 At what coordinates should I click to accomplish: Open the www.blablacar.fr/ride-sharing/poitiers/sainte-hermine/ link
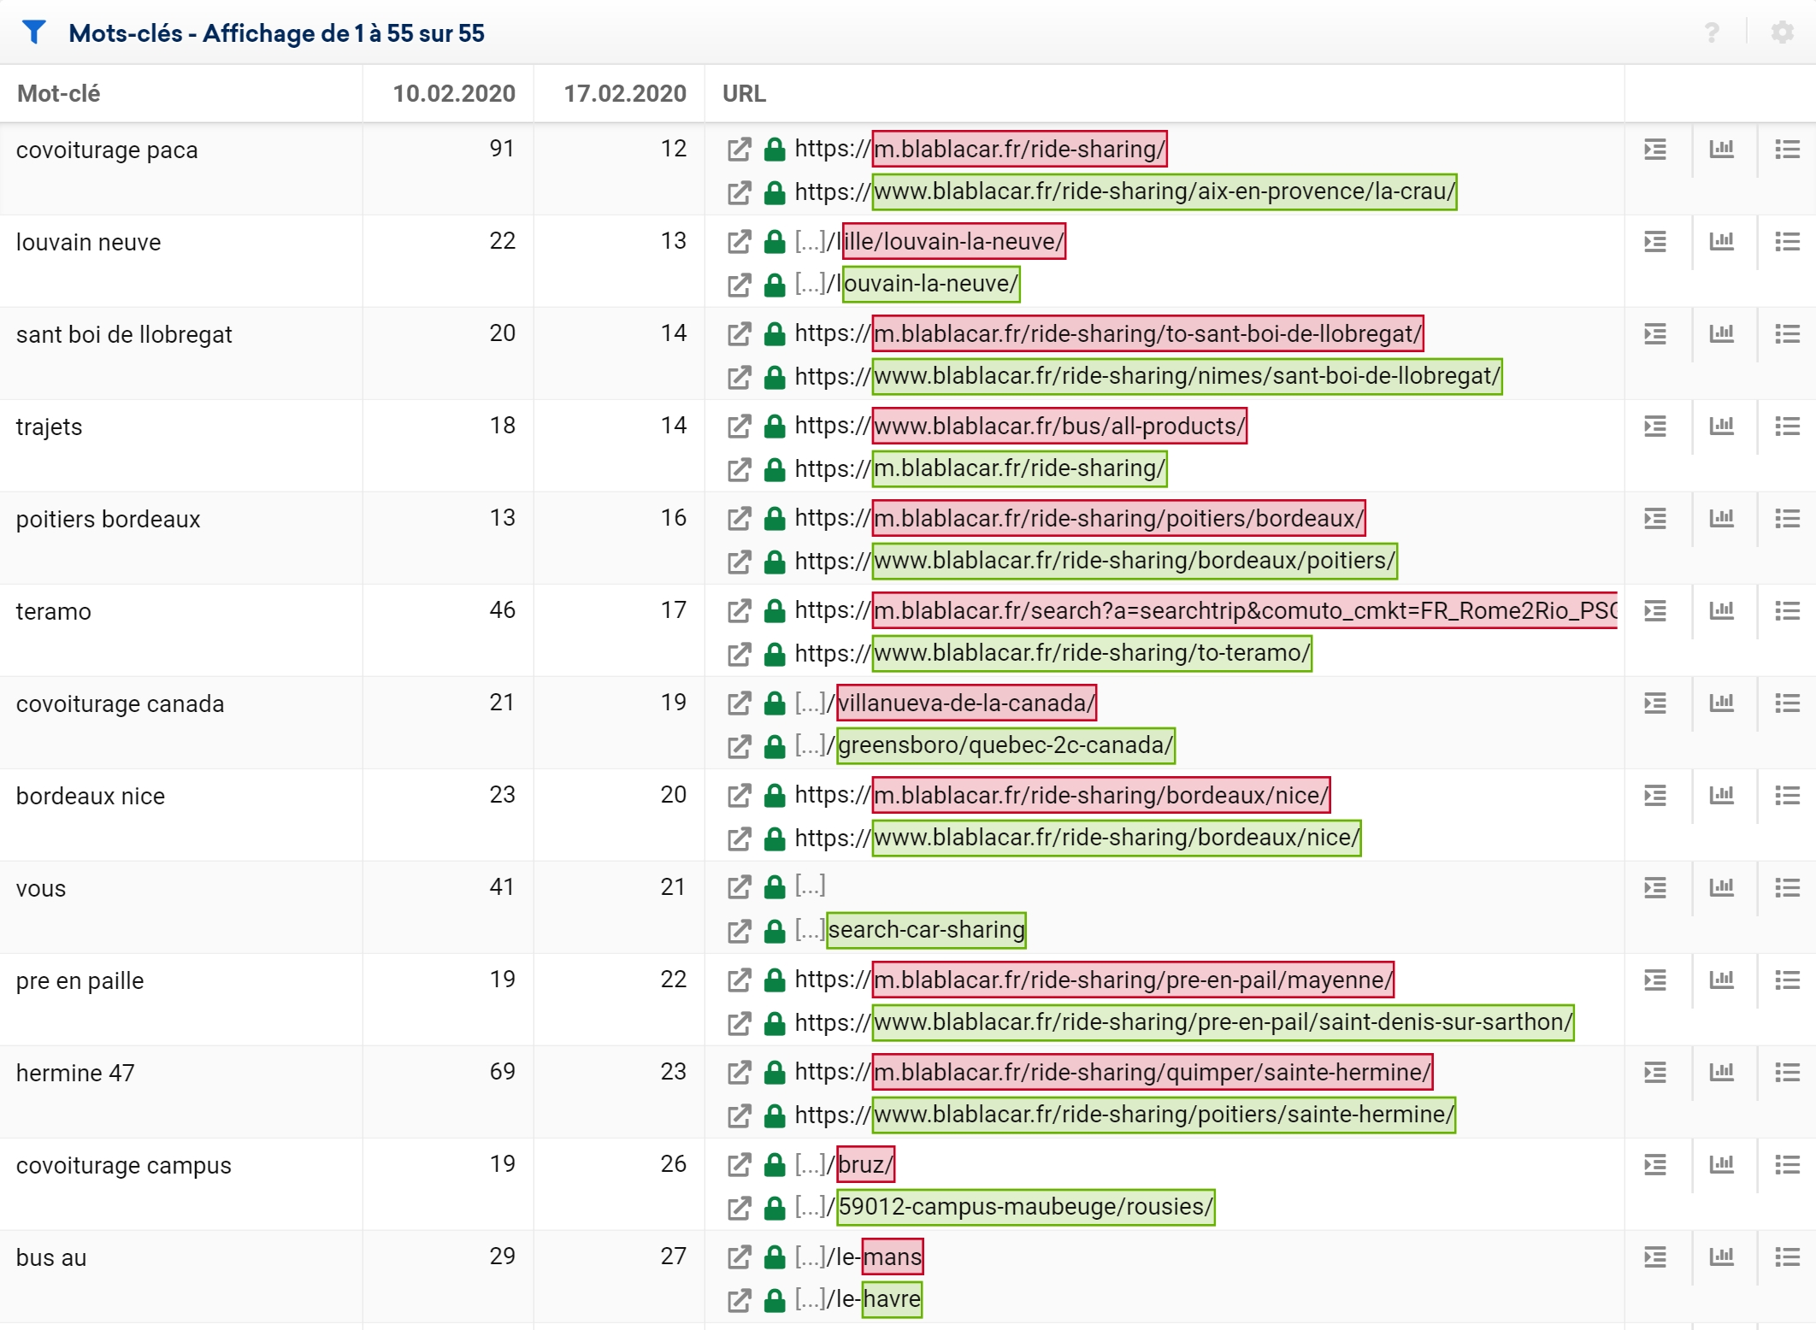[x=1164, y=1115]
